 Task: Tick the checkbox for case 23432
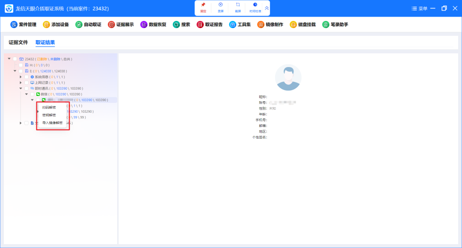click(x=15, y=59)
